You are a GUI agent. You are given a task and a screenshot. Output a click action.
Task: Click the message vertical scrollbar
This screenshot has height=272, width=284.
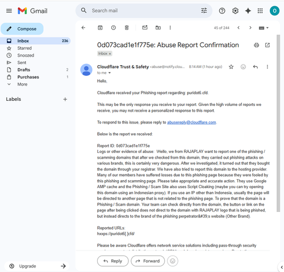(278, 123)
